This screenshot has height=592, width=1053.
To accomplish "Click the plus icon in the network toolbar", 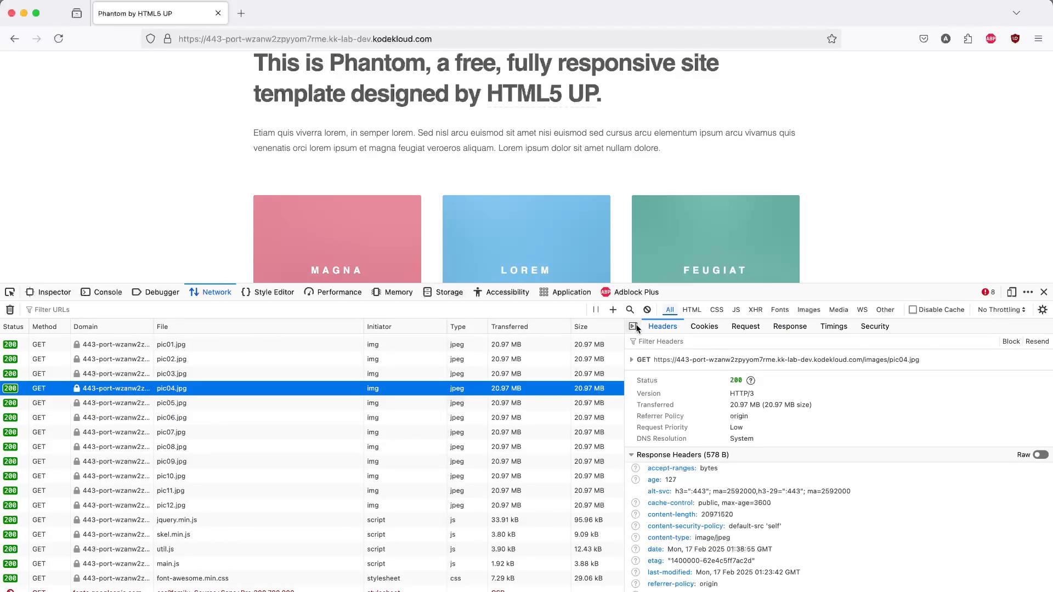I will coord(613,310).
